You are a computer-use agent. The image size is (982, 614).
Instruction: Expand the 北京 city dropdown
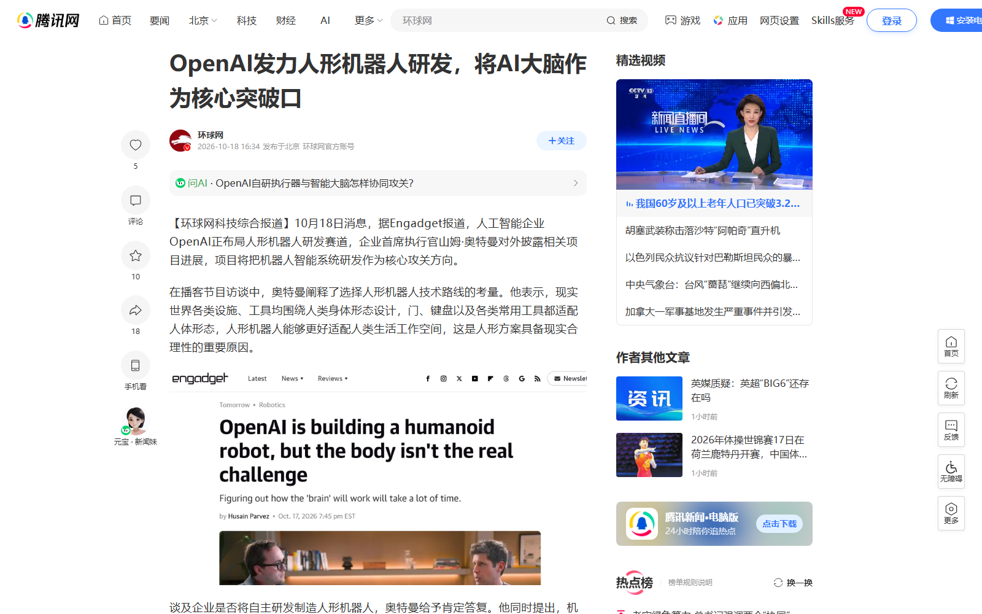coord(203,20)
